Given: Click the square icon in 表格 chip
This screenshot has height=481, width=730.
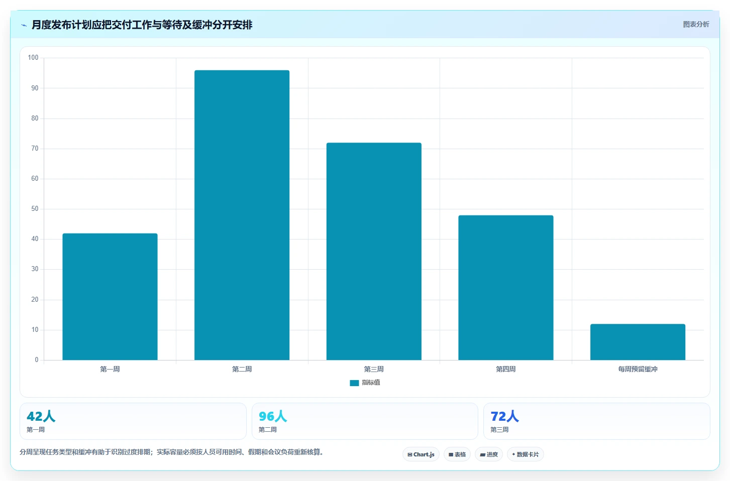Looking at the screenshot, I should pos(451,455).
